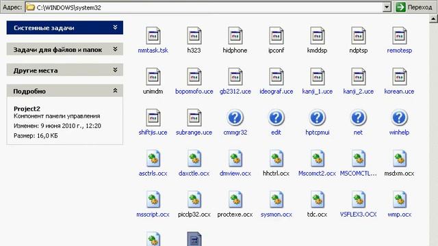Select the hidphone file icon
Viewport: 438px width, 246px height.
click(235, 36)
